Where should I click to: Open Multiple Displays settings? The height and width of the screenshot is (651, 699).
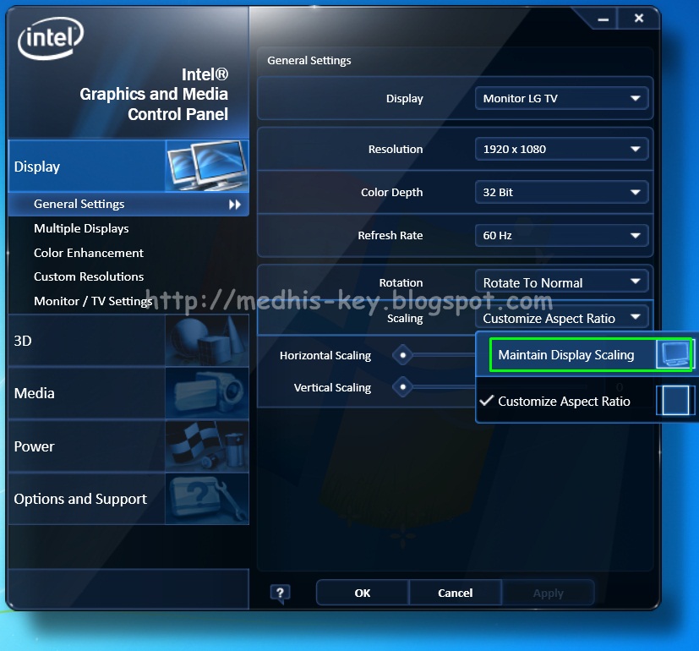point(81,229)
